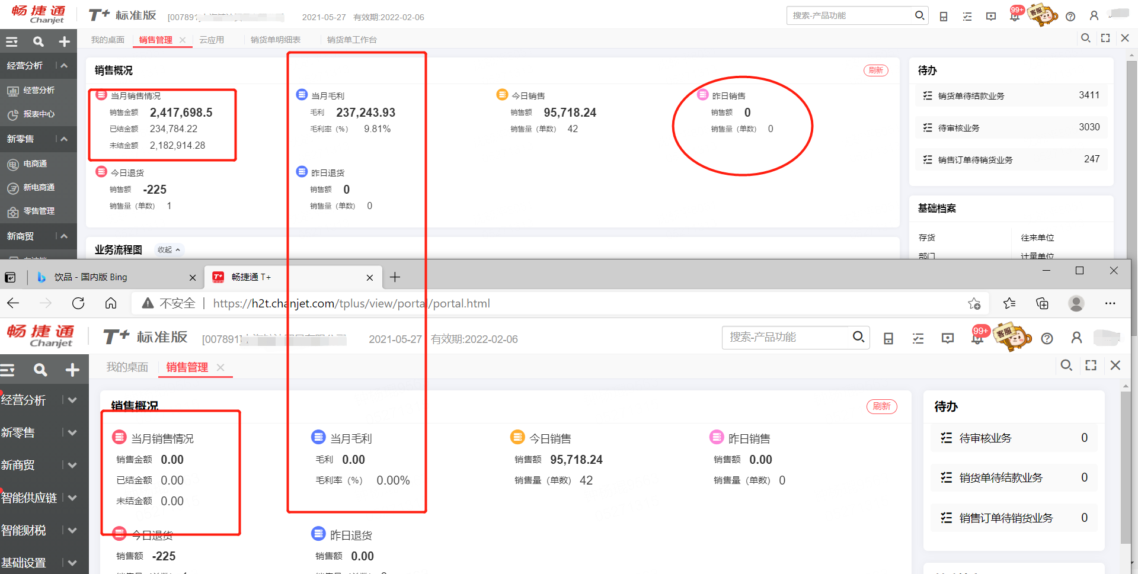Expand 新零售 in lower page sidebar
Viewport: 1138px width, 574px height.
[72, 432]
